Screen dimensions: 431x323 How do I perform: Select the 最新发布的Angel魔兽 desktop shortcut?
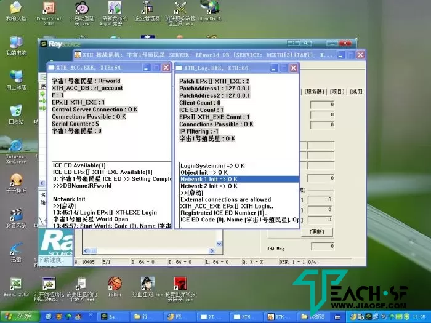[x=115, y=13]
